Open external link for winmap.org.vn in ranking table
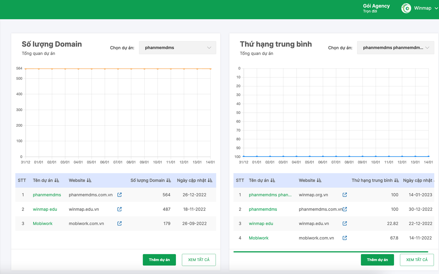The width and height of the screenshot is (439, 274). pos(345,195)
